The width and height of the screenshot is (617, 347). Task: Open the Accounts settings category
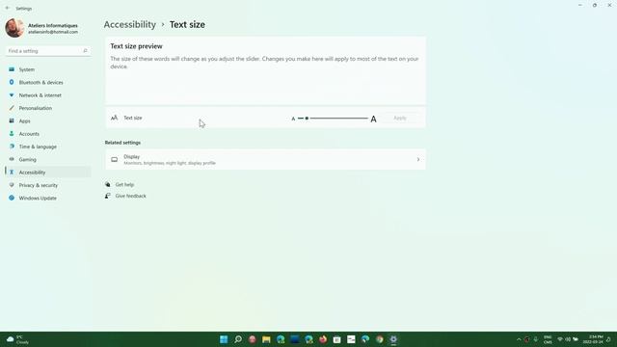(x=48, y=134)
